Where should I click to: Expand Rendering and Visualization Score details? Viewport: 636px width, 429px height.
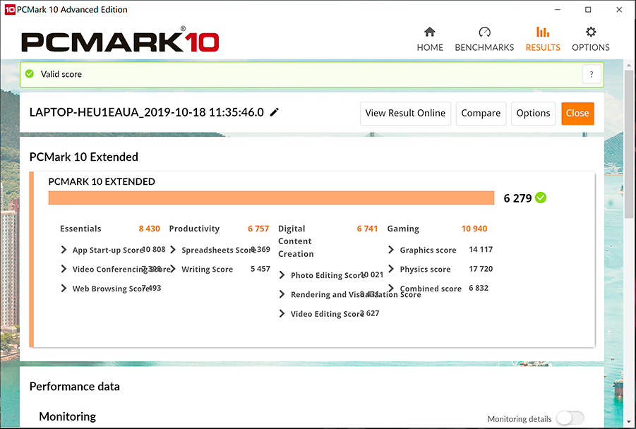click(x=282, y=294)
